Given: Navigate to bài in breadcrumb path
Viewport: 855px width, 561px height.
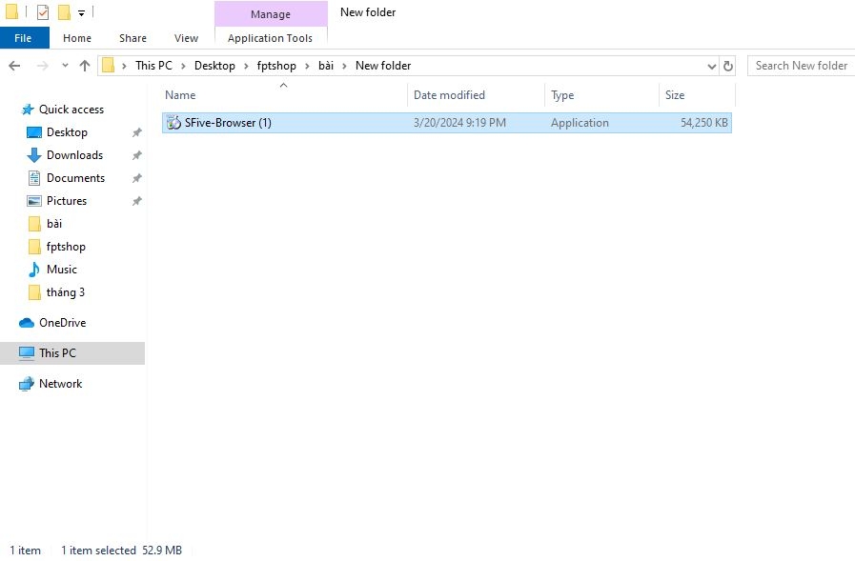Looking at the screenshot, I should pos(326,66).
